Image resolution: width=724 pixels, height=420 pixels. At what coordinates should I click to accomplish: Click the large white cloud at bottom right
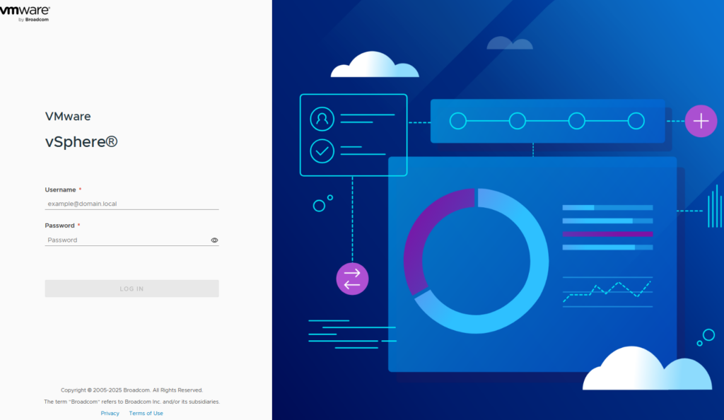pyautogui.click(x=645, y=371)
